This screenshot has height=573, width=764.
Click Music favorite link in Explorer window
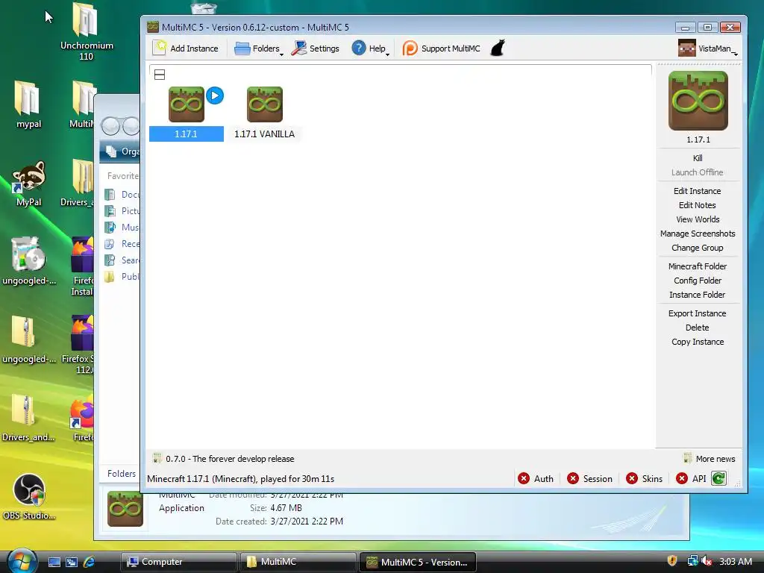tap(123, 227)
